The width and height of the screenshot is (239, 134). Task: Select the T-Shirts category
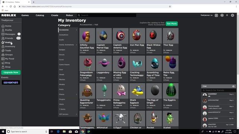tap(62, 109)
